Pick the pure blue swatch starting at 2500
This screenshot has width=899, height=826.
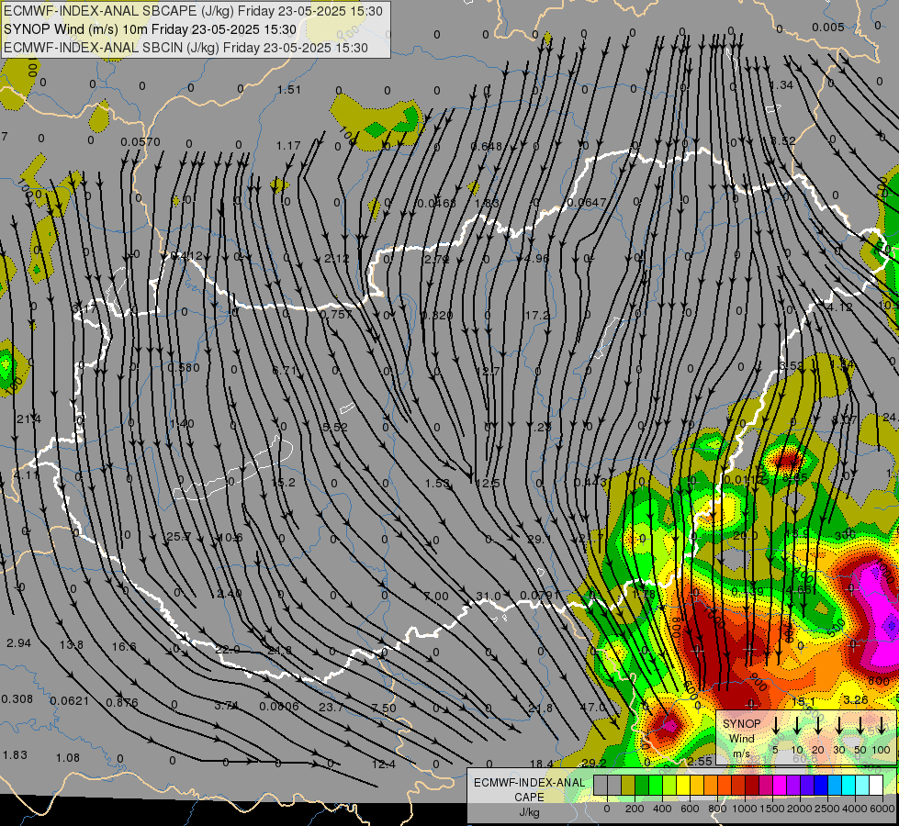tap(820, 785)
